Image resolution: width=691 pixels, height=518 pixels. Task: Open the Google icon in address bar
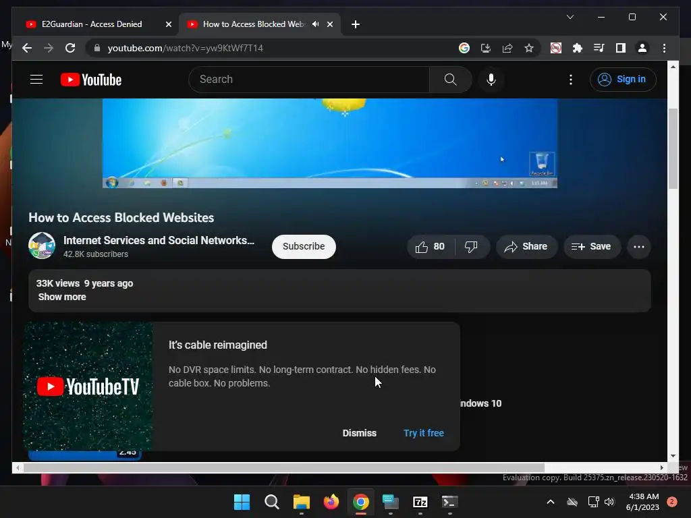click(x=464, y=48)
